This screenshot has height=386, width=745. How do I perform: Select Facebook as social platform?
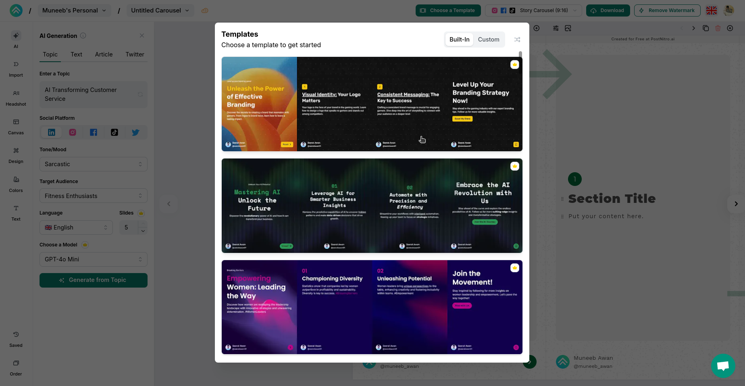pyautogui.click(x=94, y=132)
